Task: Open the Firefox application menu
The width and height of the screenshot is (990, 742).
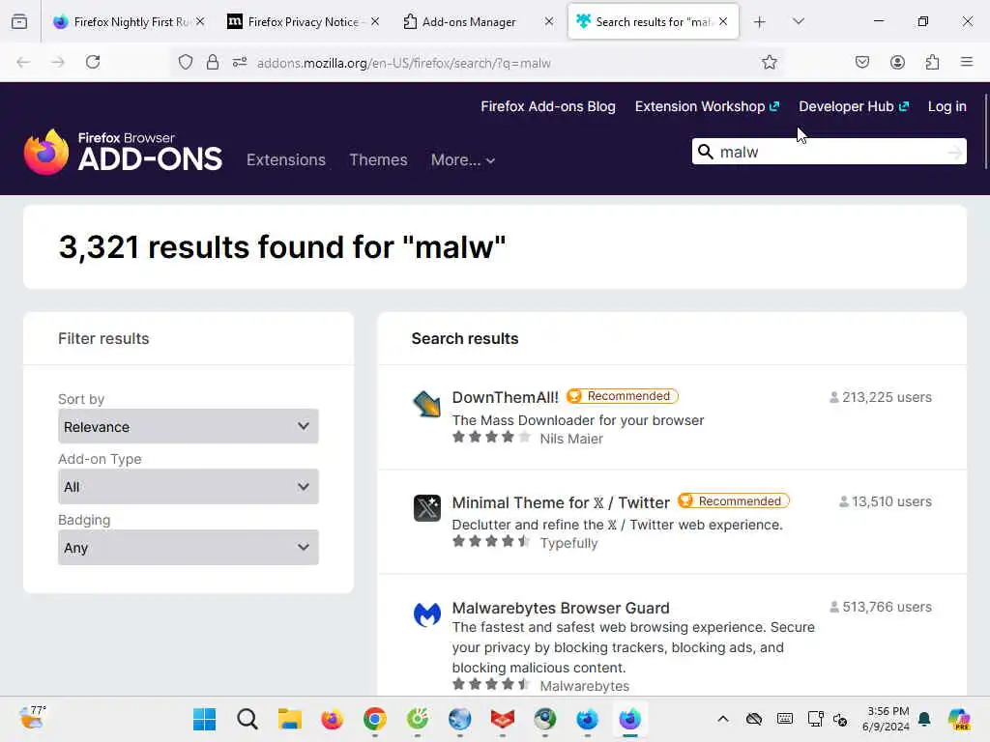Action: pyautogui.click(x=967, y=62)
